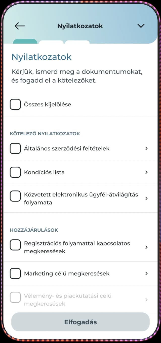The image size is (161, 343).
Task: Open Marketing célú megkeresések chevron
Action: (146, 273)
